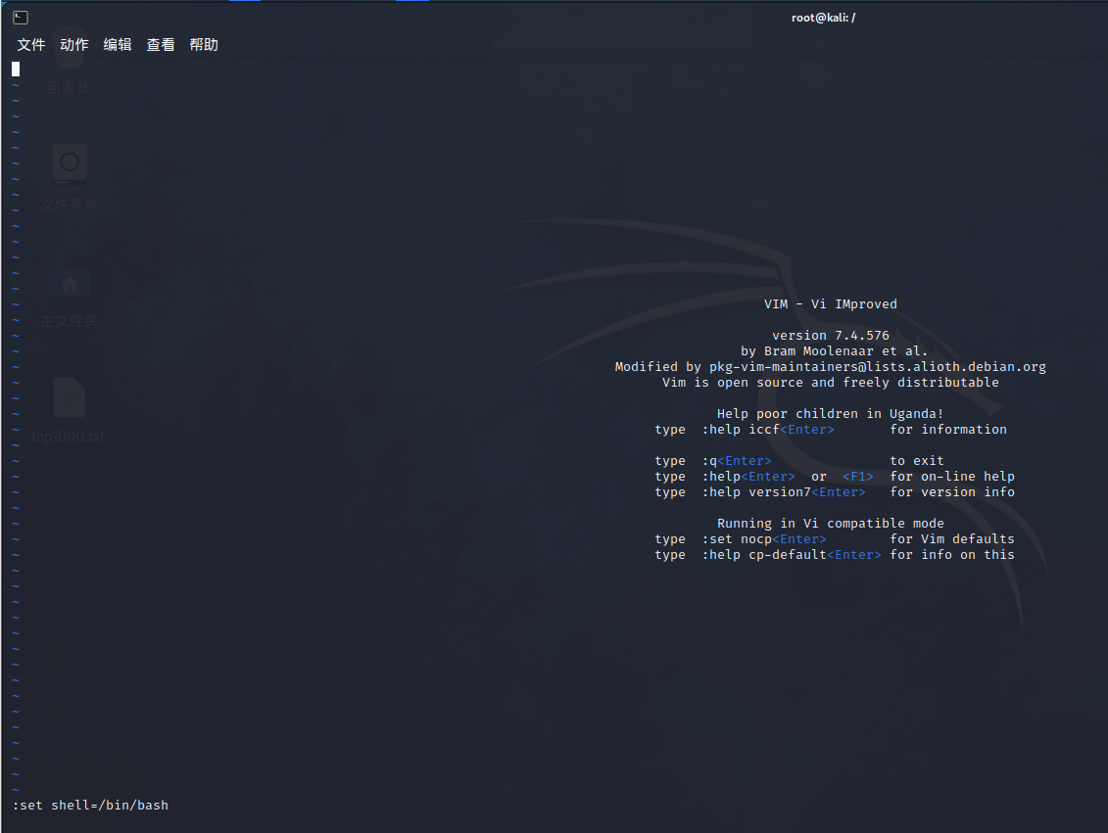Click the terminal icon in the title bar

pos(21,18)
